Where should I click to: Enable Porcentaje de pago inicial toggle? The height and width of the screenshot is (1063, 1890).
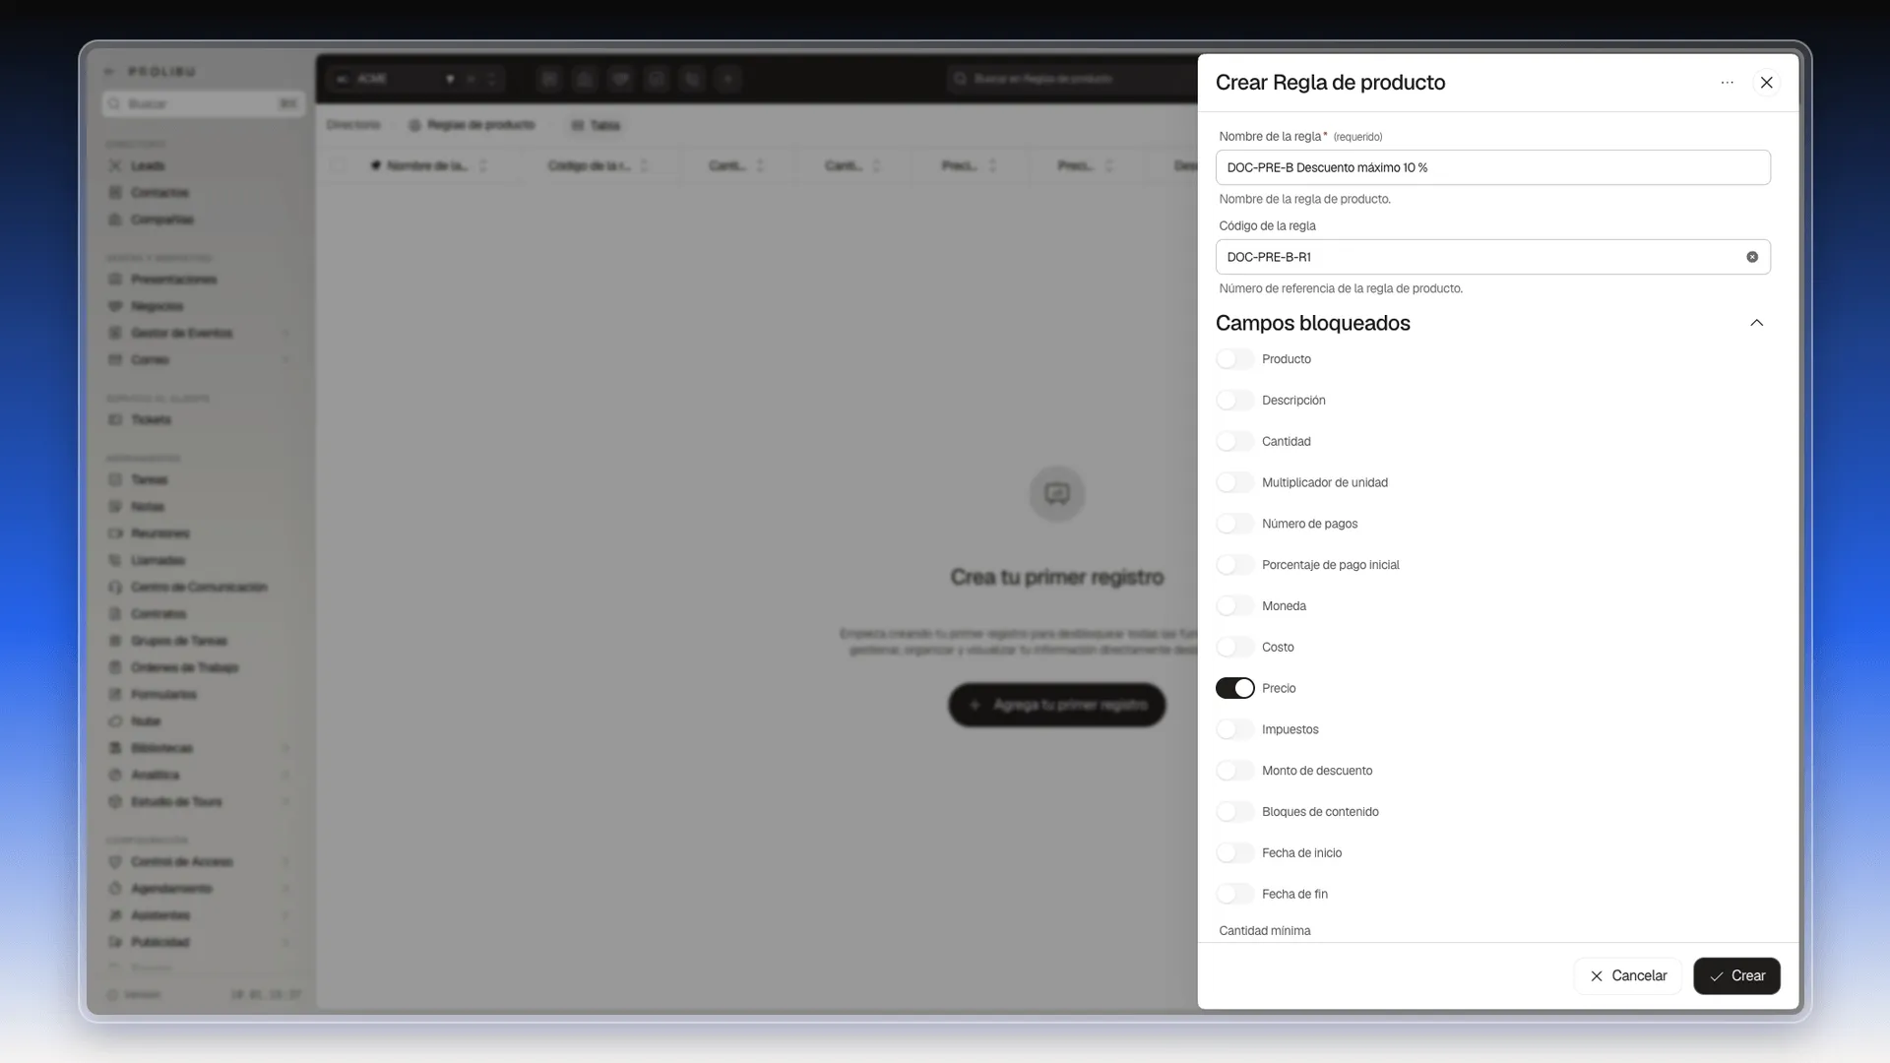pos(1234,565)
